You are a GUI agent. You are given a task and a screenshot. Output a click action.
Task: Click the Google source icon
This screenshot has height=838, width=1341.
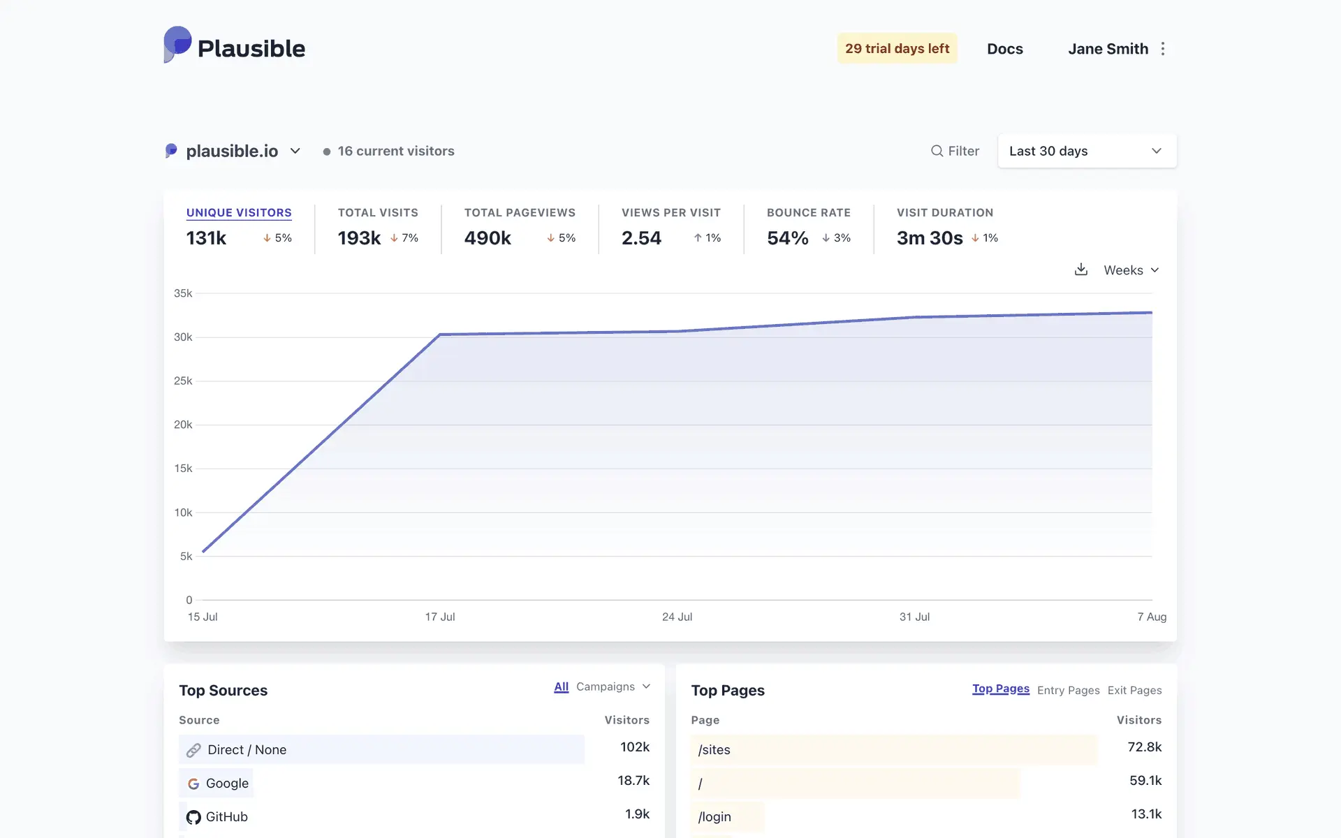pos(193,784)
